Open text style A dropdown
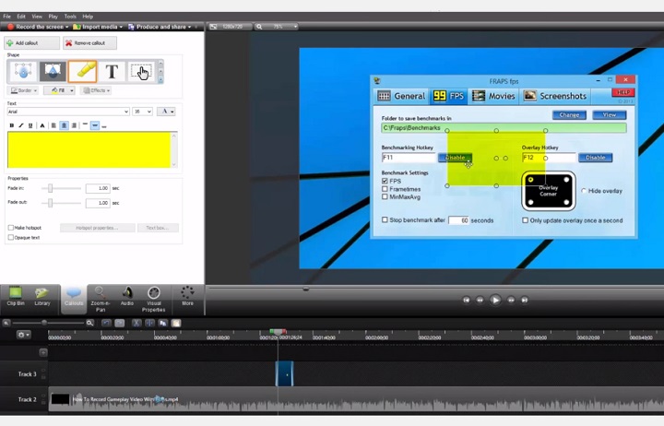Screen dimensions: 664x426 (x=166, y=112)
